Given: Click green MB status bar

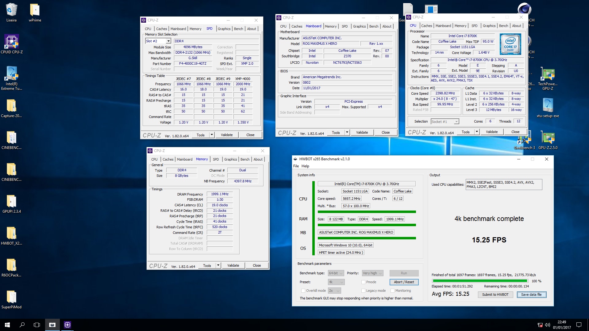Looking at the screenshot, I should pyautogui.click(x=367, y=238).
